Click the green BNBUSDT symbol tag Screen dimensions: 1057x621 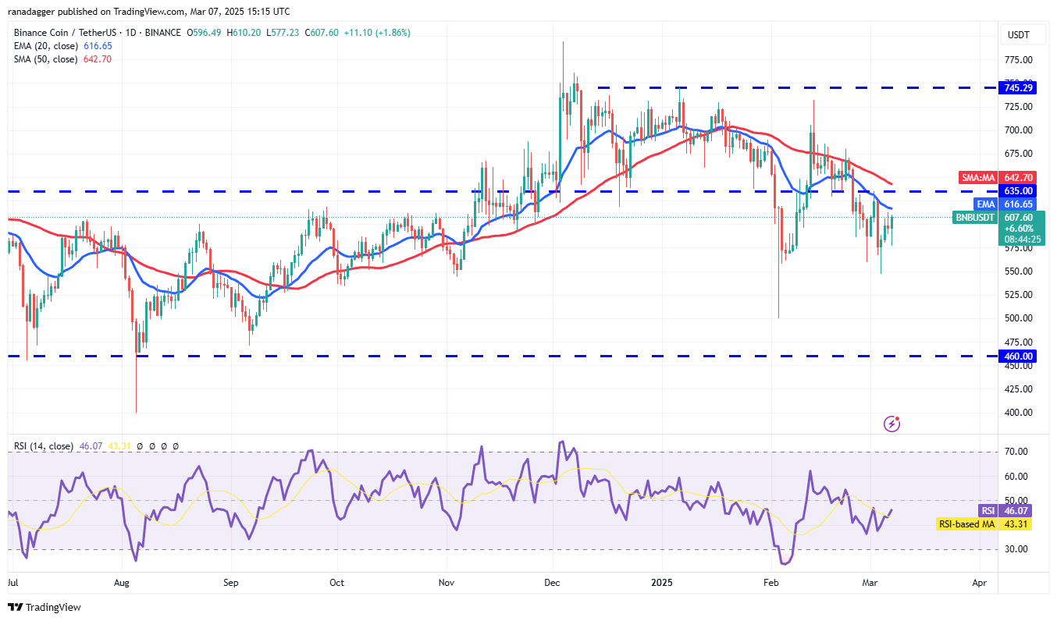[976, 218]
